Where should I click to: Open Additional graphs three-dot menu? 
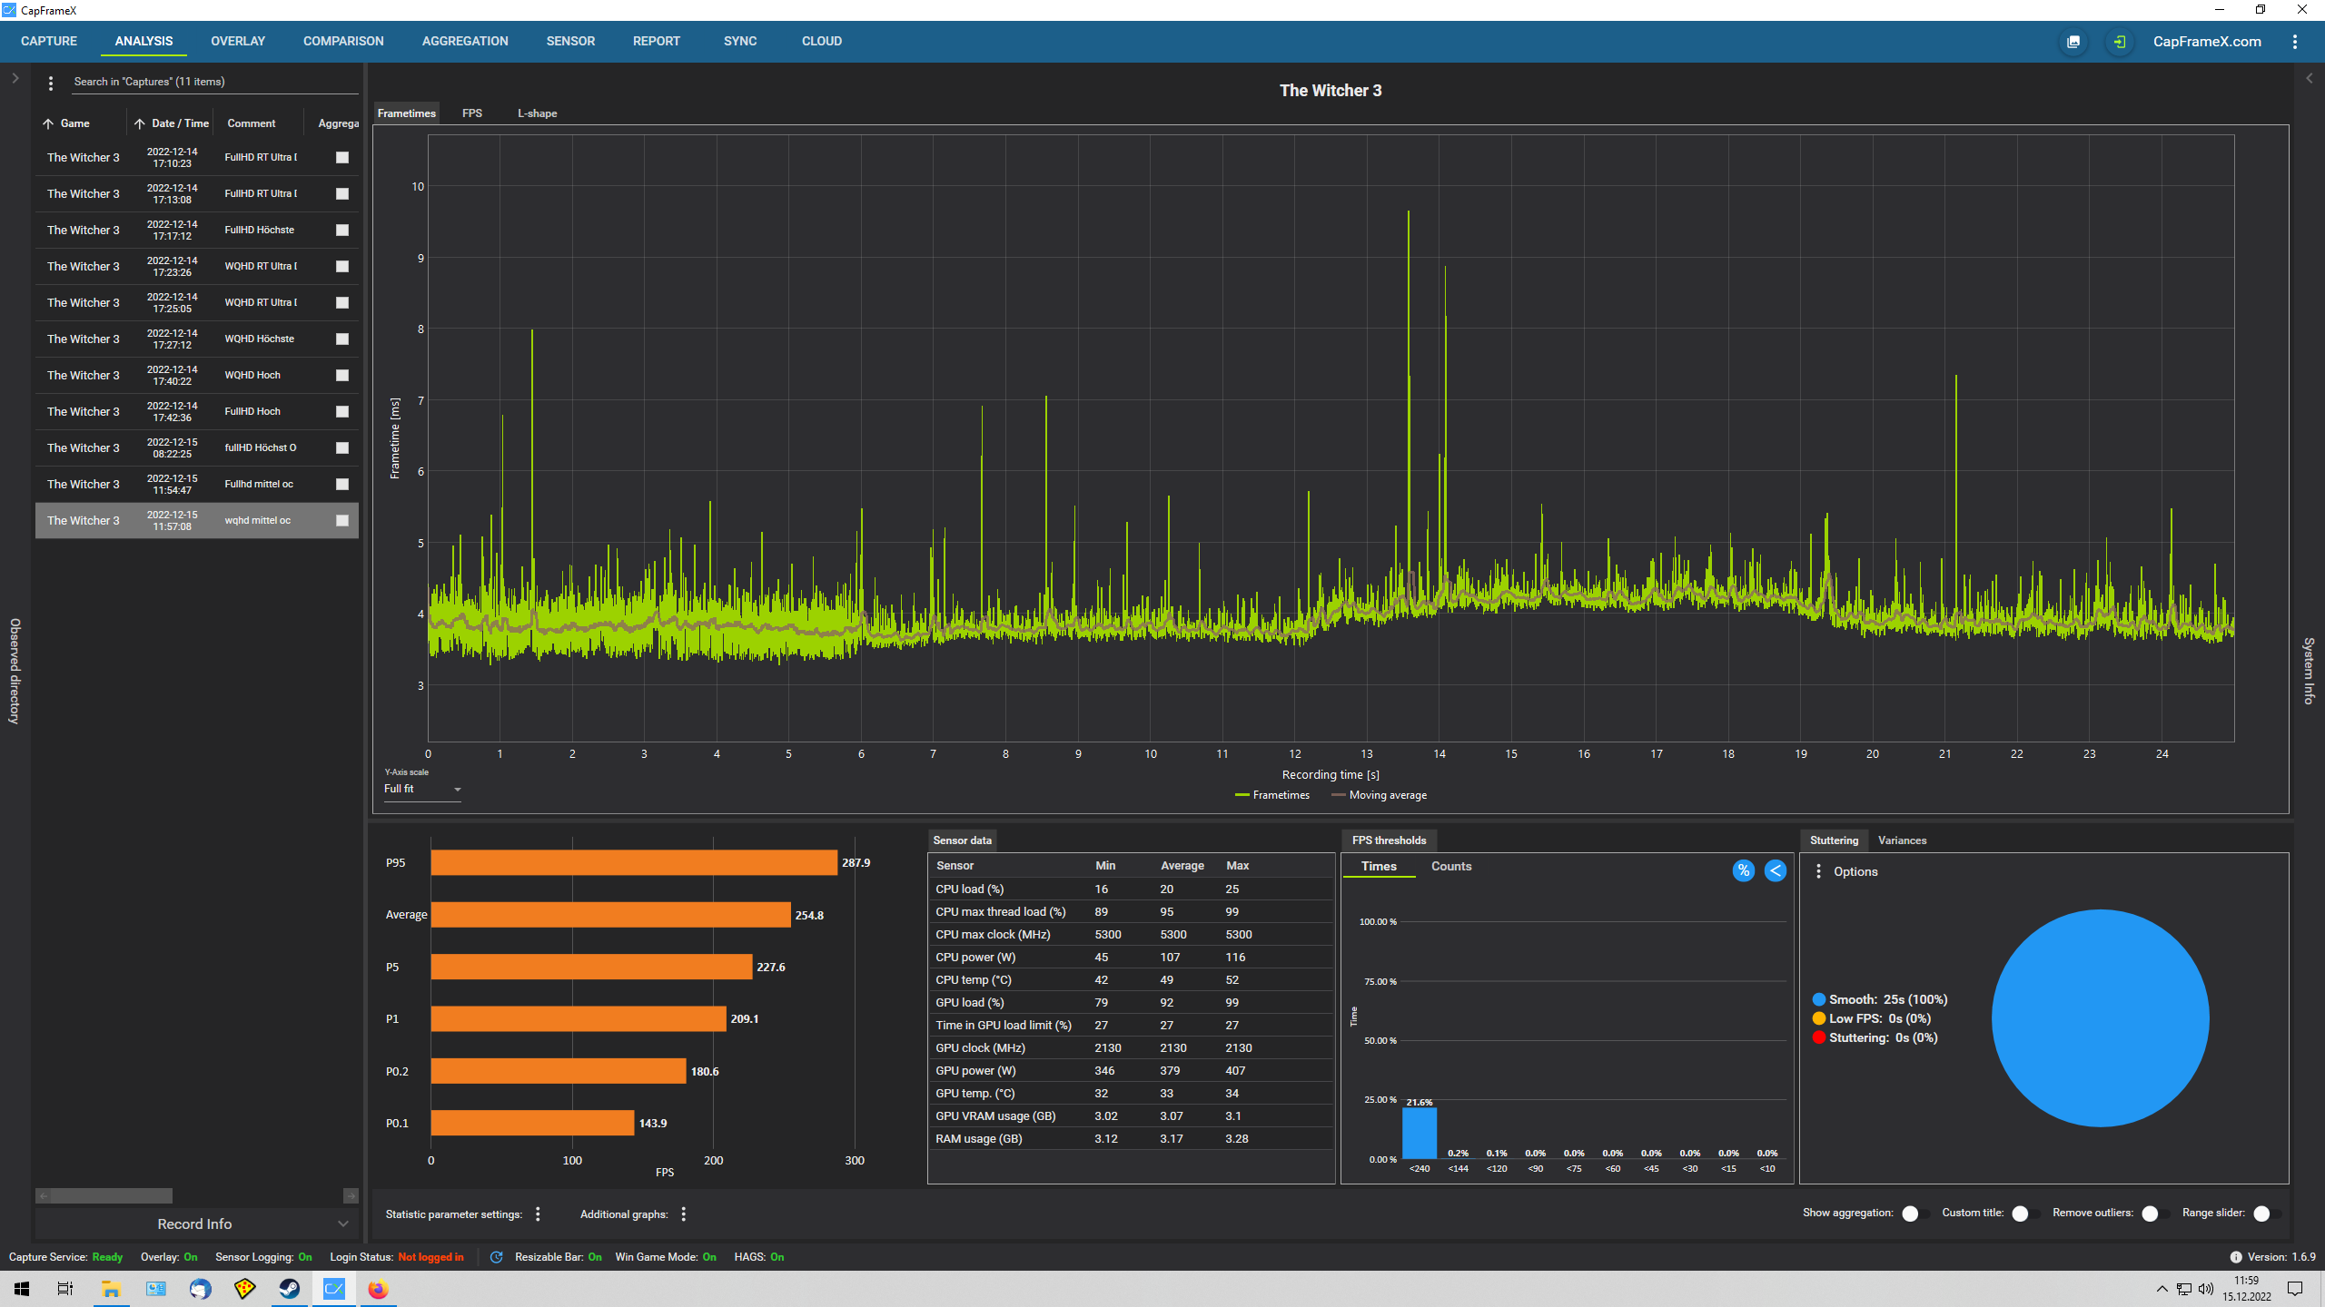684,1214
